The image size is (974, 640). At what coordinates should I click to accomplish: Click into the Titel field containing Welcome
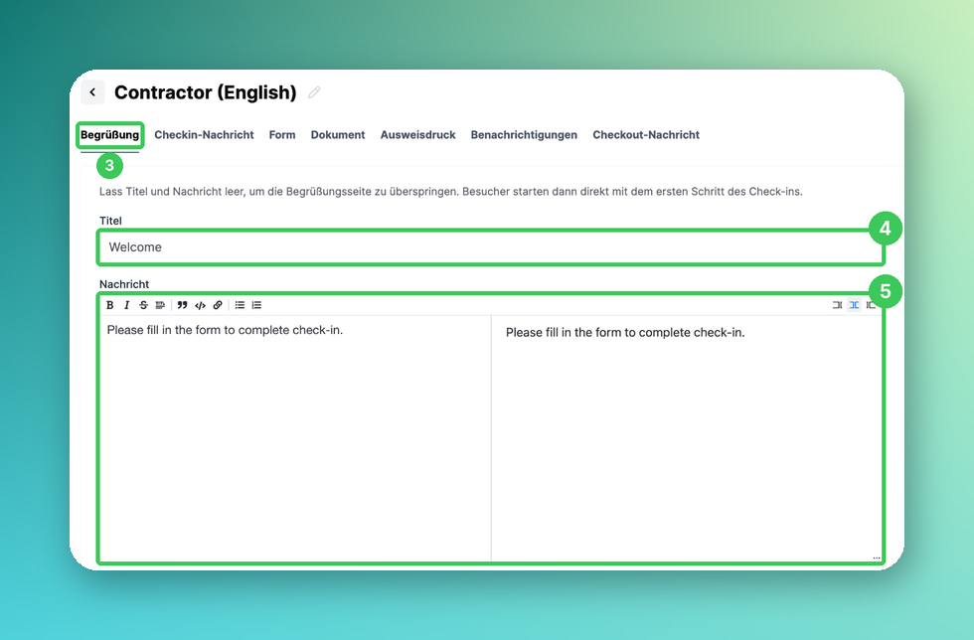[x=491, y=247]
